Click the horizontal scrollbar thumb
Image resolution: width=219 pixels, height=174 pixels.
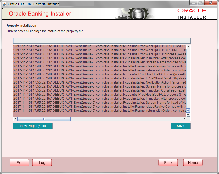[x=44, y=118]
